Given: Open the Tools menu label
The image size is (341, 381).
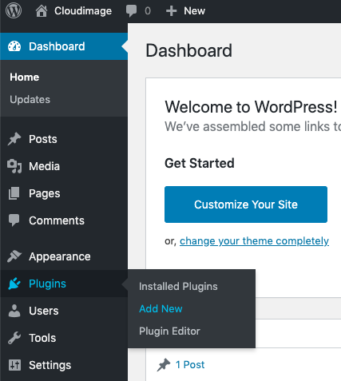Looking at the screenshot, I should point(42,338).
